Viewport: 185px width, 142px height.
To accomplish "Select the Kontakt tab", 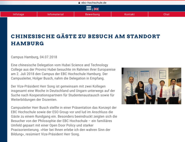I will (130, 14).
